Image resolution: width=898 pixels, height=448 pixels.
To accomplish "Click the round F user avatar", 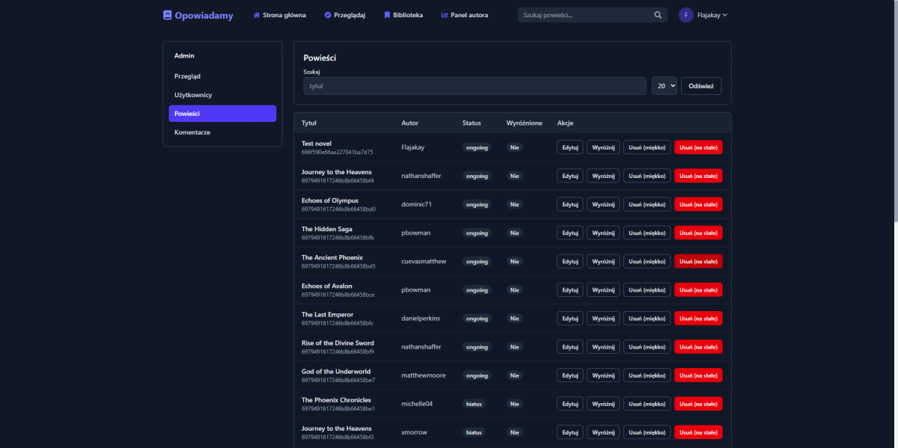I will click(686, 15).
